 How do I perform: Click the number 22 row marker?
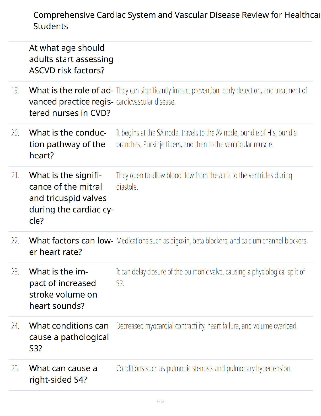[15, 241]
